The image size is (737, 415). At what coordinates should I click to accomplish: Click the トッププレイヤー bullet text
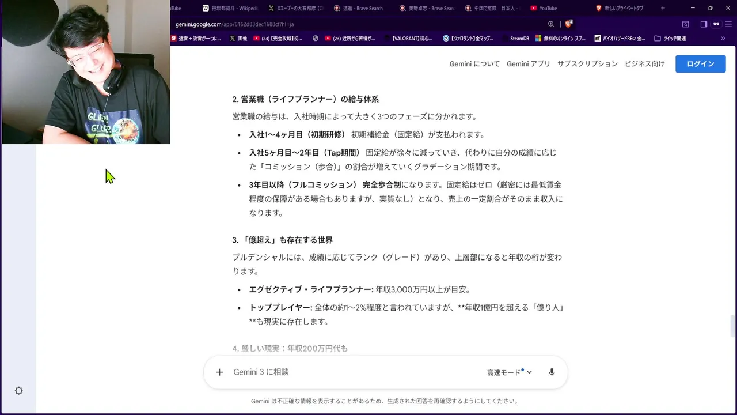point(406,315)
